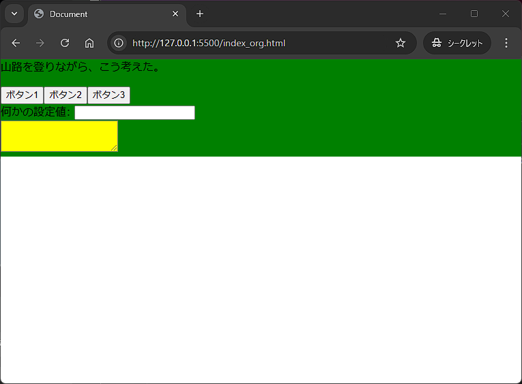
Task: Expand the tab search dropdown chevron
Action: 14,14
